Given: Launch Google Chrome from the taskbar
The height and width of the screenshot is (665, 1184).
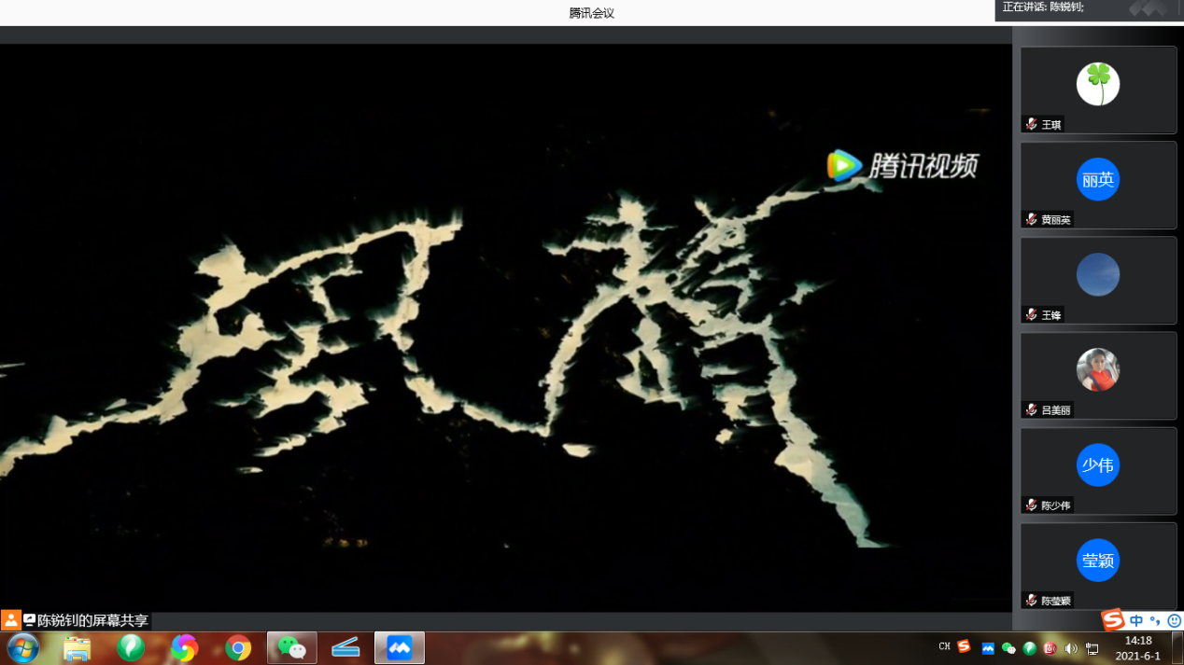Looking at the screenshot, I should (238, 647).
